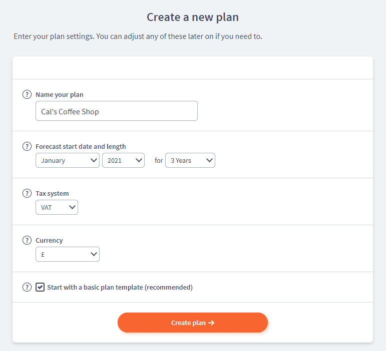Click the Create plan button

[x=193, y=323]
